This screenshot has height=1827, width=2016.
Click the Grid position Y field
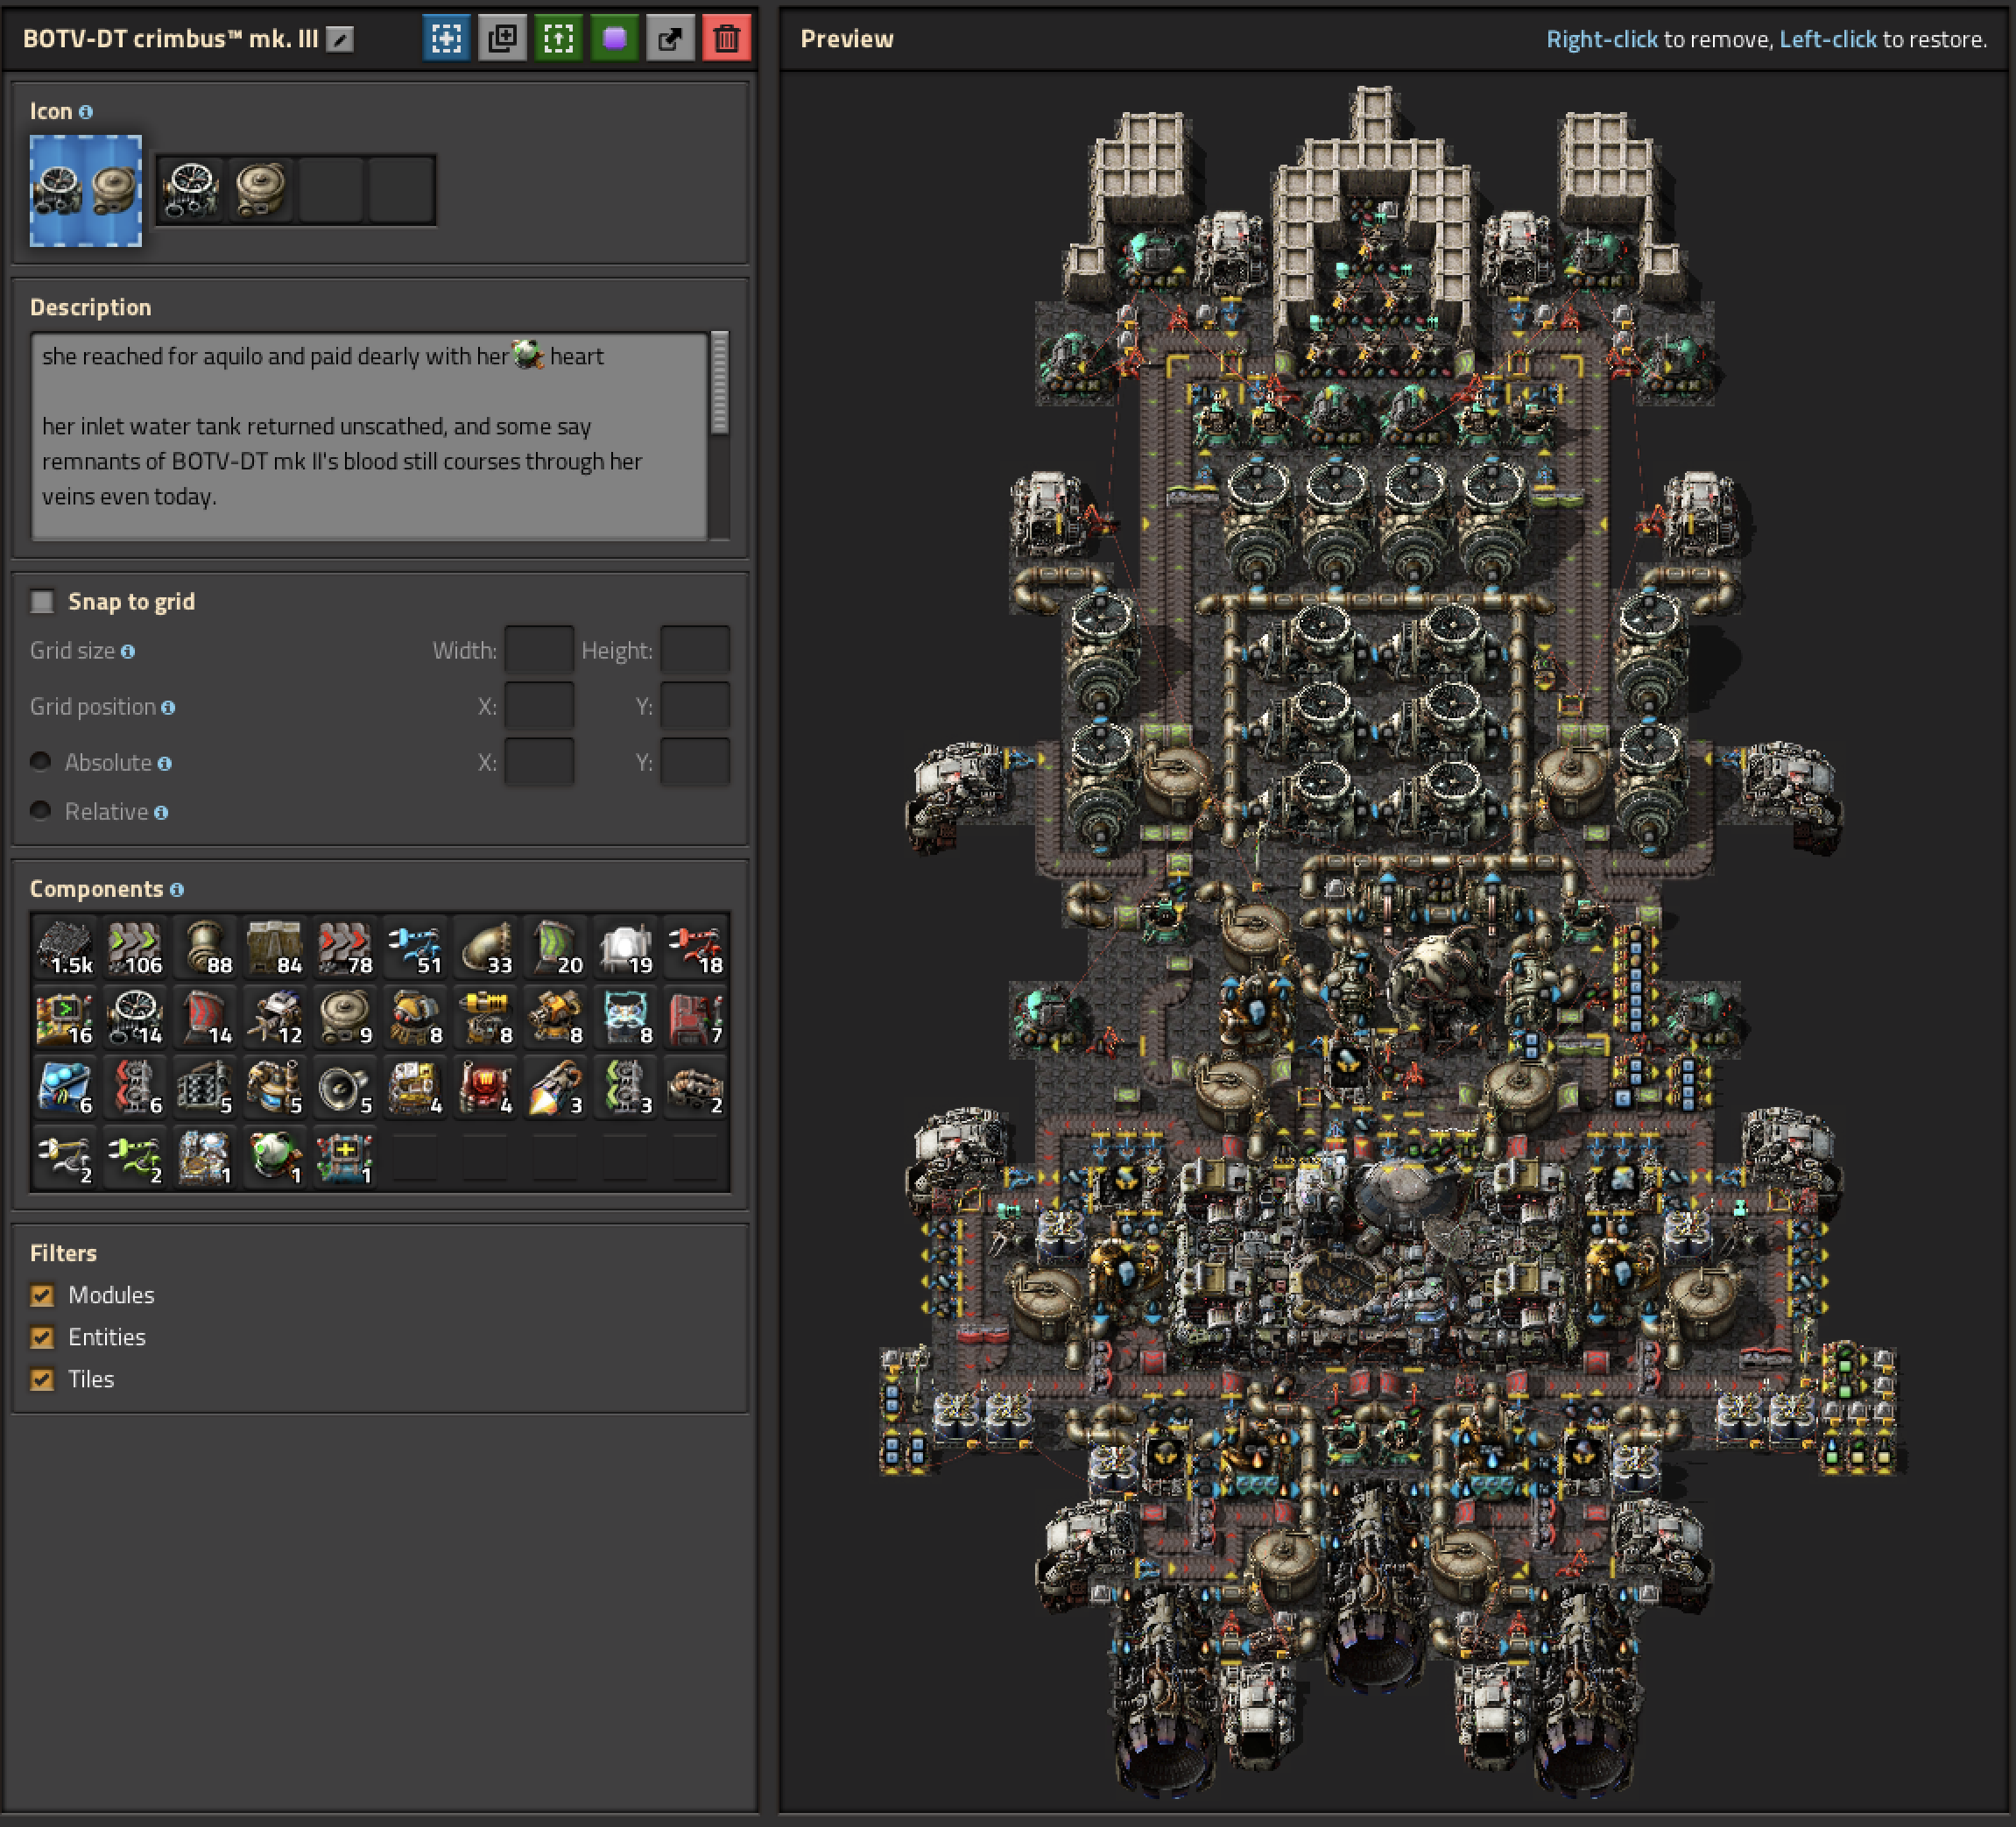(695, 706)
